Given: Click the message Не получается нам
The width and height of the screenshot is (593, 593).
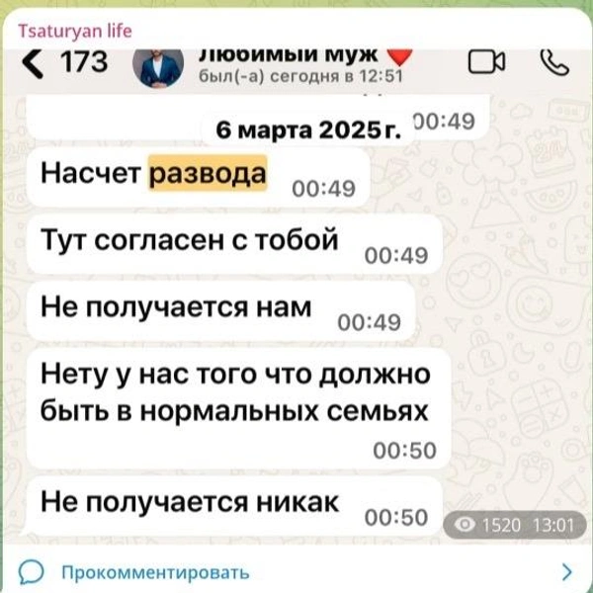Looking at the screenshot, I should (220, 311).
